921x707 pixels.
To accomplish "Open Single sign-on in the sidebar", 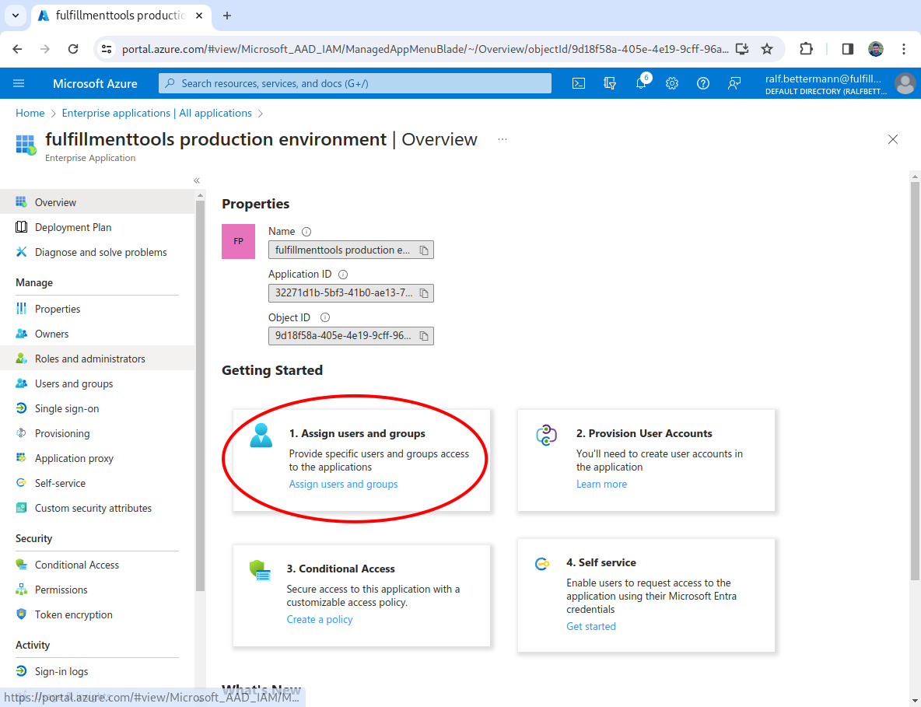I will click(x=67, y=408).
